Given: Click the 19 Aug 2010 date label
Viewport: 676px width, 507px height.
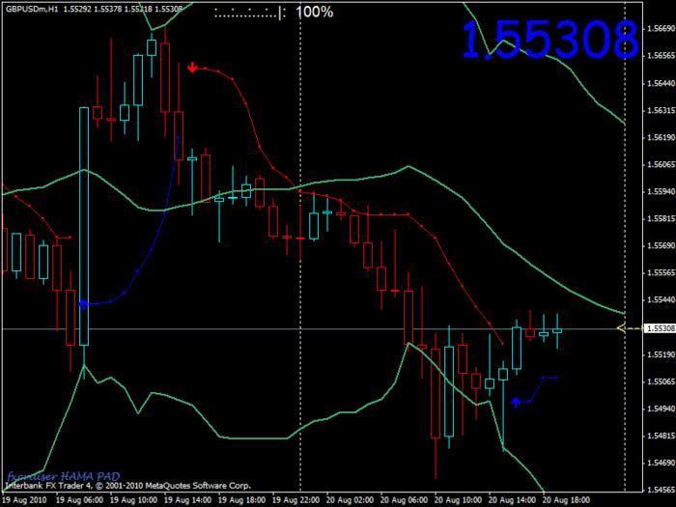Looking at the screenshot, I should coord(24,500).
